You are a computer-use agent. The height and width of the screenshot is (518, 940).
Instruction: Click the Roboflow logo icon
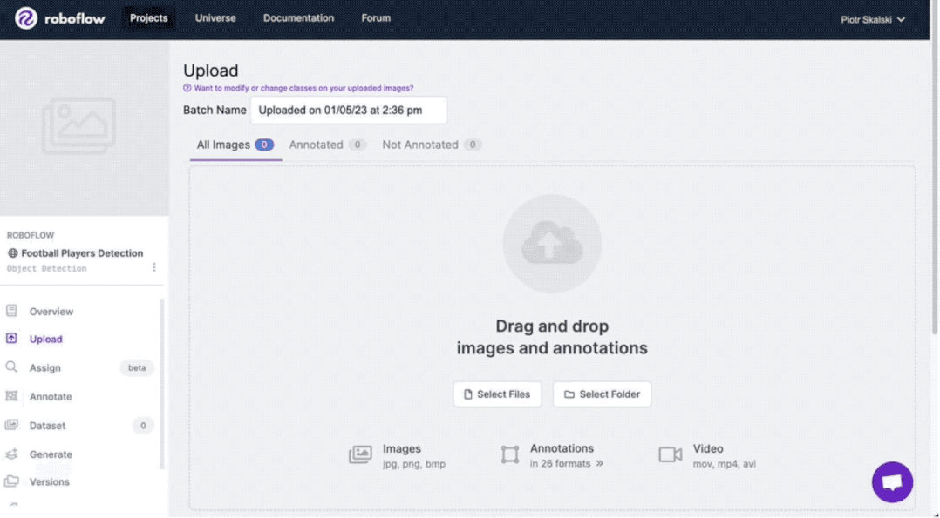click(x=26, y=18)
